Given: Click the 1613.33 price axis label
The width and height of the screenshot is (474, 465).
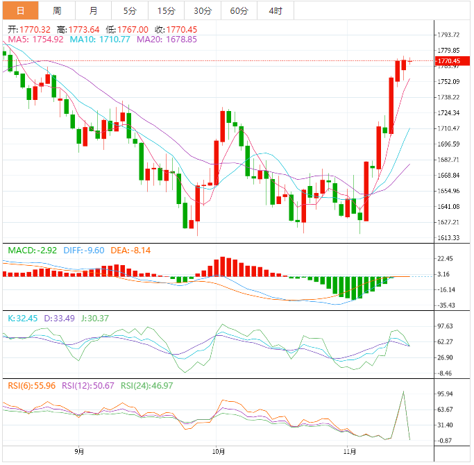Looking at the screenshot, I should point(448,238).
